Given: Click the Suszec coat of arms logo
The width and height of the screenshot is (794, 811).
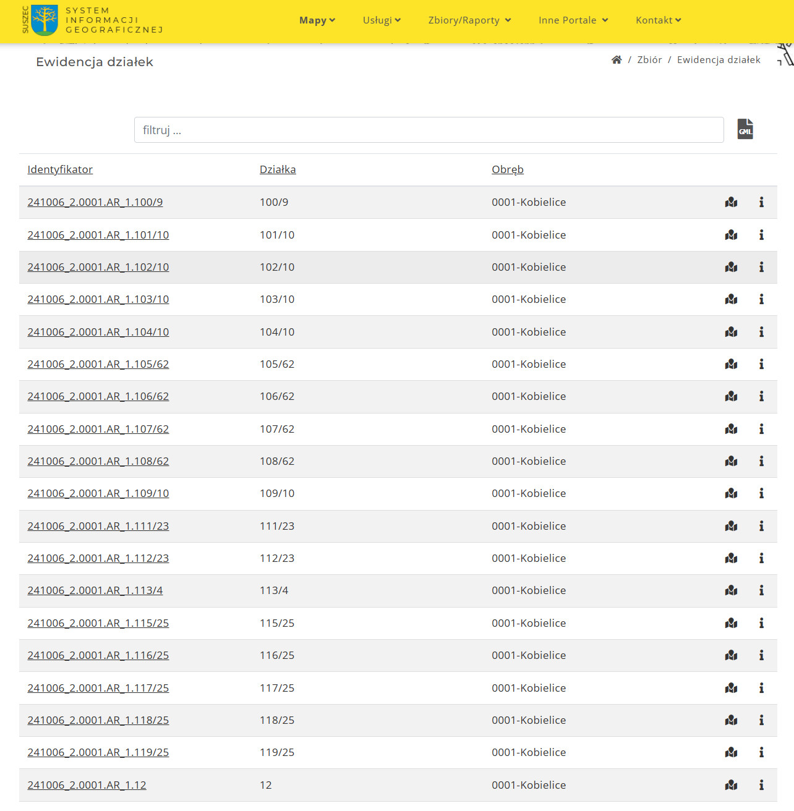Looking at the screenshot, I should tap(44, 20).
